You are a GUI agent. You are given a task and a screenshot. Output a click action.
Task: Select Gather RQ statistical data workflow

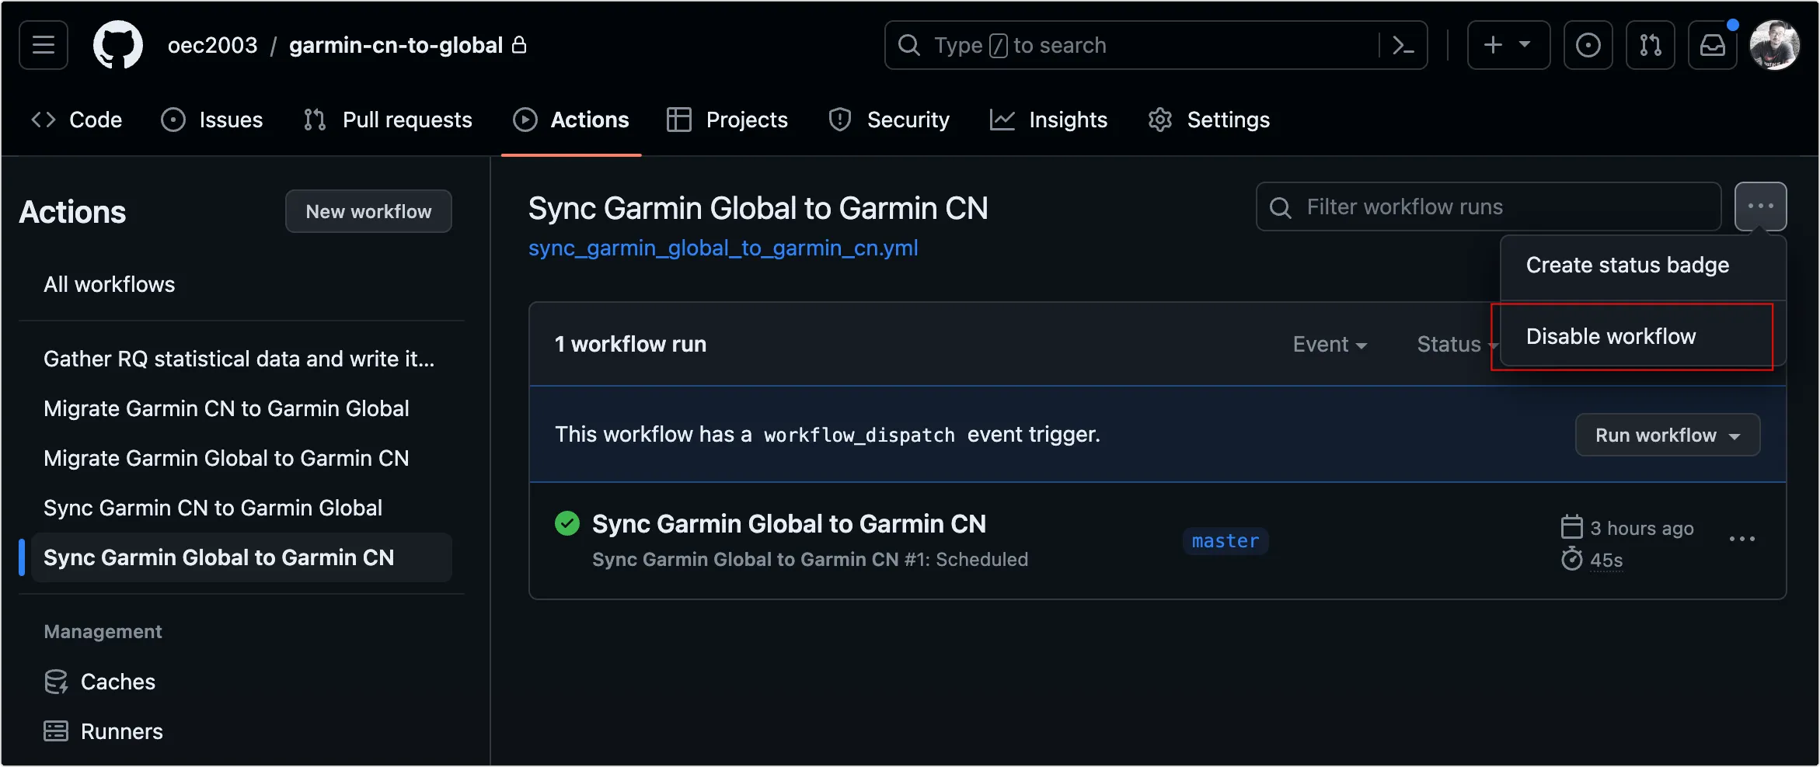tap(239, 359)
